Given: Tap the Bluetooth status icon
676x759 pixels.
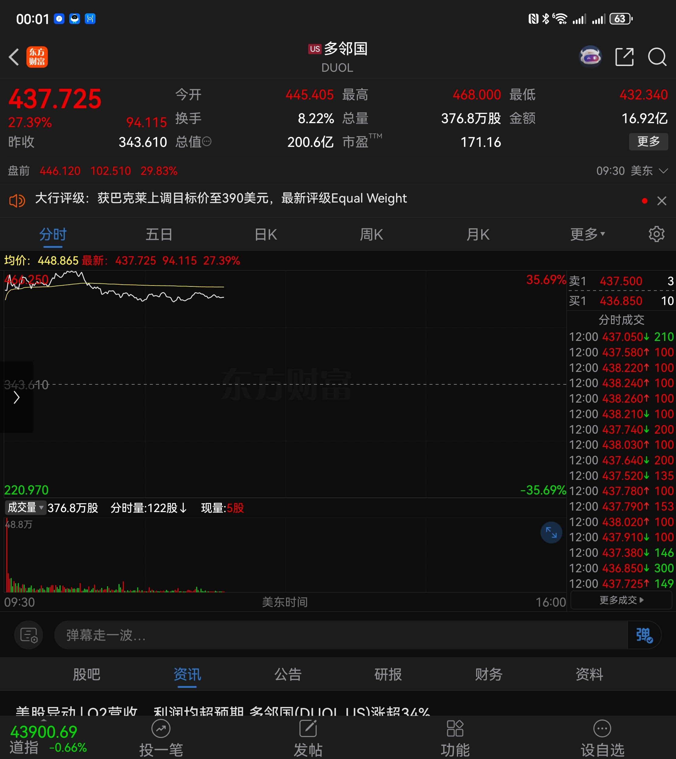Looking at the screenshot, I should pyautogui.click(x=546, y=19).
